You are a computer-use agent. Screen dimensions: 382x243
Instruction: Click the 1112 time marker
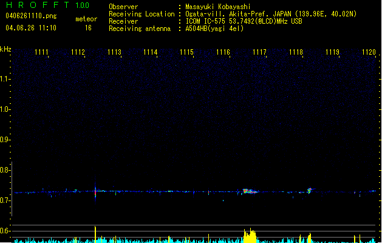78,52
